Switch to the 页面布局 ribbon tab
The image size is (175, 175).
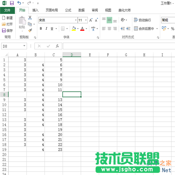52,10
